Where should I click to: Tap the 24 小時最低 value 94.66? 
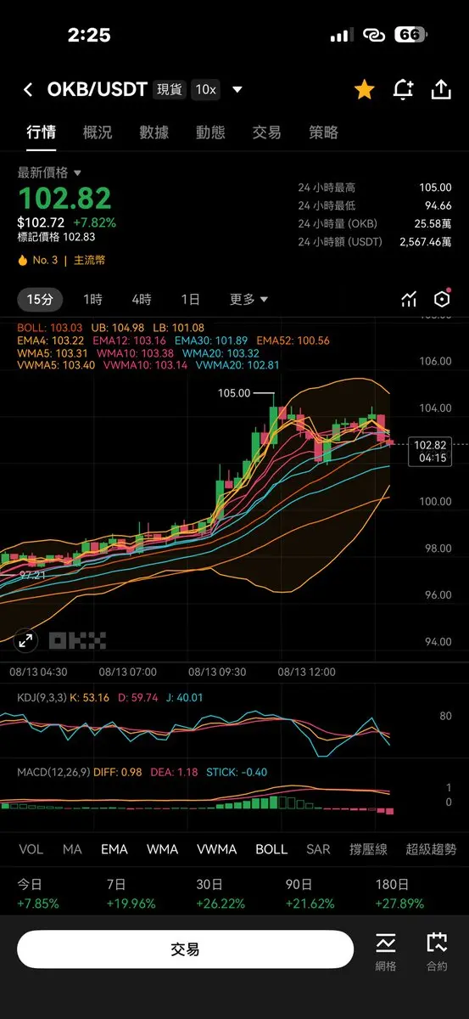[438, 205]
